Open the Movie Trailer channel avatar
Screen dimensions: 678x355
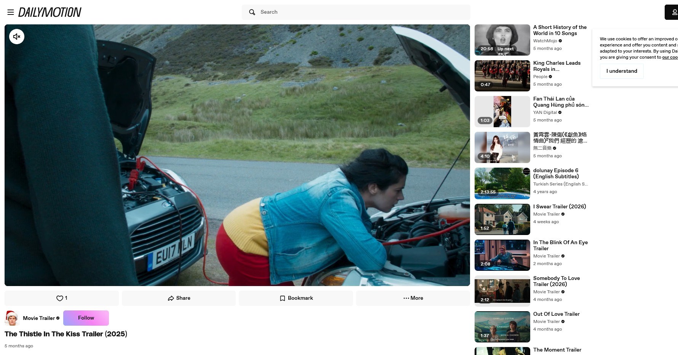pos(12,318)
